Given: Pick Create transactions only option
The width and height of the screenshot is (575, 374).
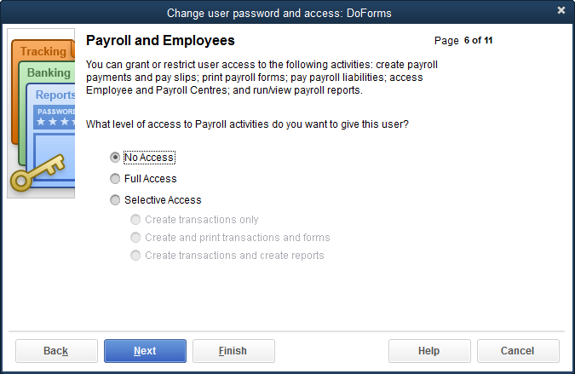Looking at the screenshot, I should coord(135,220).
